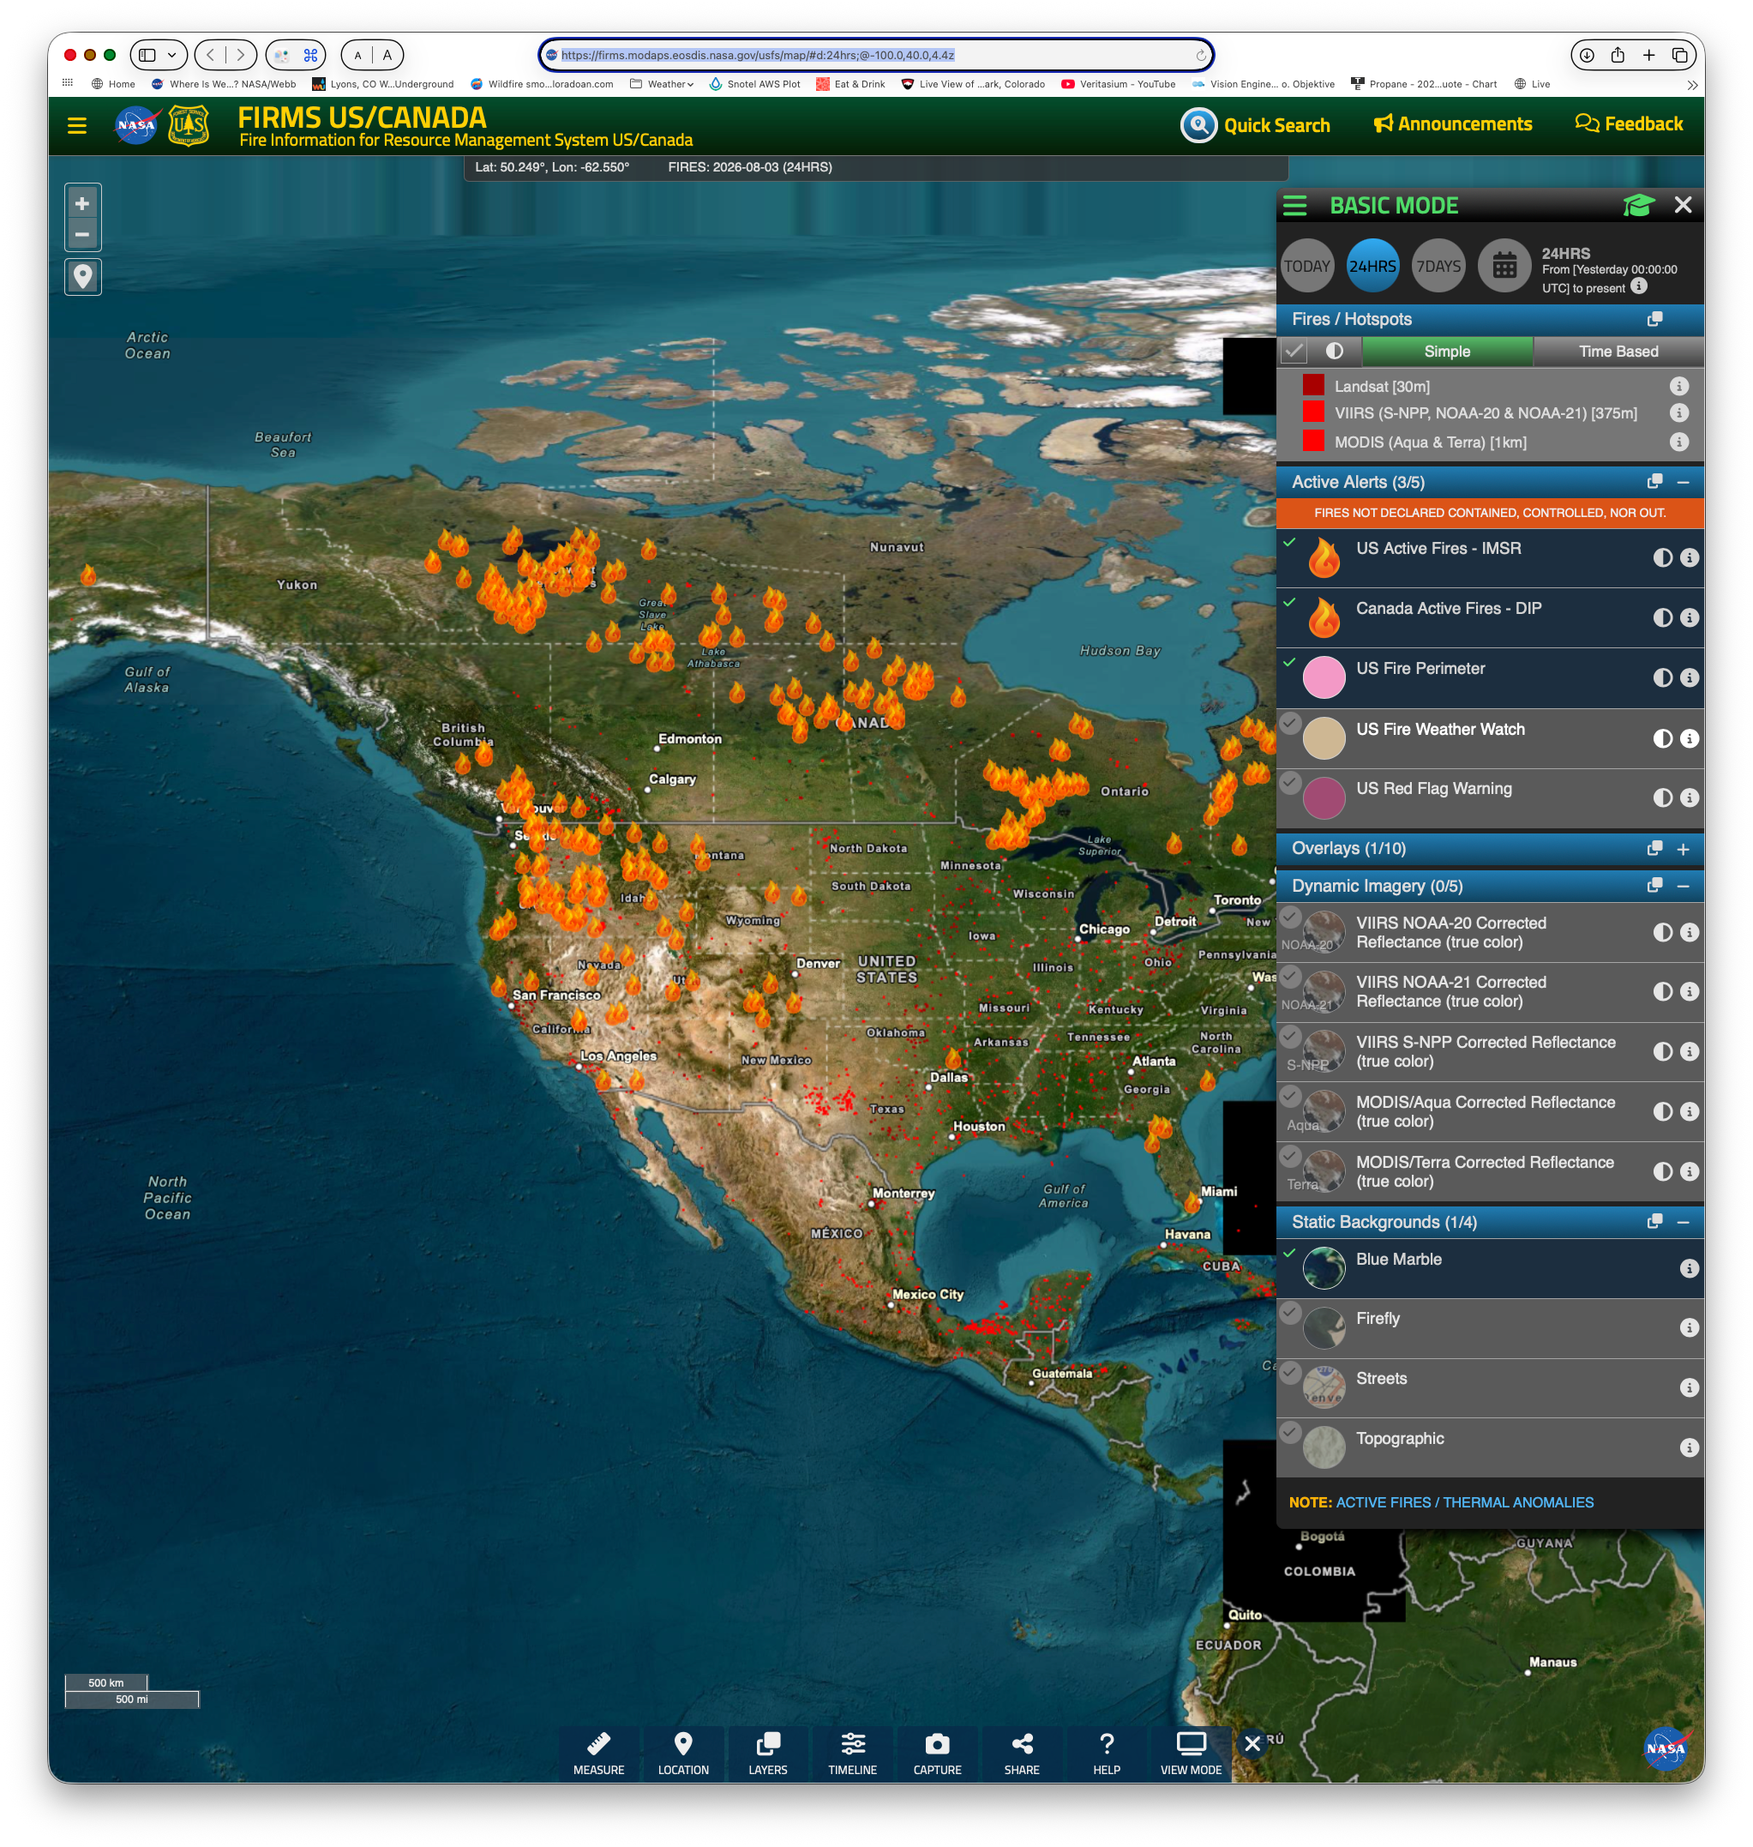Change the View Mode
This screenshot has height=1847, width=1753.
point(1192,1753)
